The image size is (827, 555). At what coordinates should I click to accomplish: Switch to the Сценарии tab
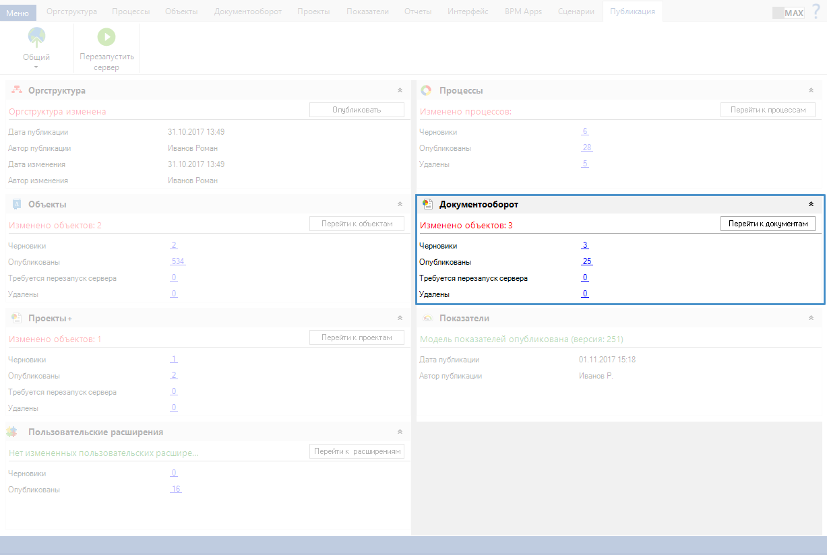[x=577, y=11]
